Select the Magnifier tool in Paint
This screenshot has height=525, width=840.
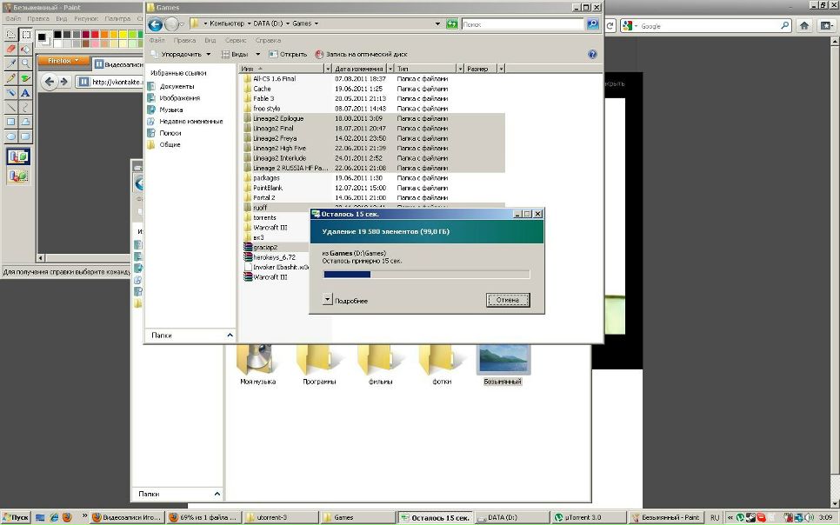pos(25,63)
